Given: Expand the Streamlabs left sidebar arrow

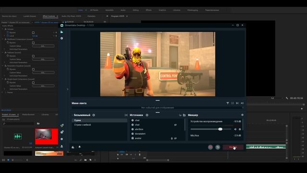Looking at the screenshot, I should [68, 89].
